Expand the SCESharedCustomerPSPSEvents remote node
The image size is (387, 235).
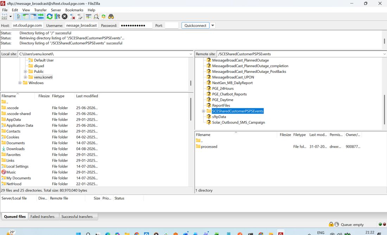click(x=203, y=111)
